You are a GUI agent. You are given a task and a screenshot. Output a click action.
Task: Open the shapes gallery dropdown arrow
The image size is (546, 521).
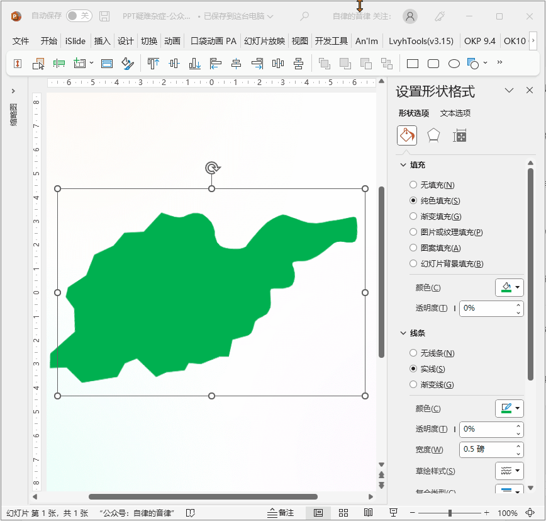point(486,63)
